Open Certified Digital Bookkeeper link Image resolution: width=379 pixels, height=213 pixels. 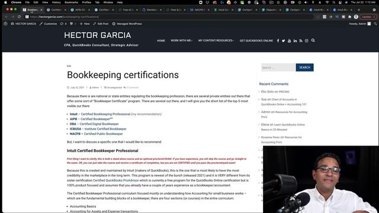[x=99, y=124]
